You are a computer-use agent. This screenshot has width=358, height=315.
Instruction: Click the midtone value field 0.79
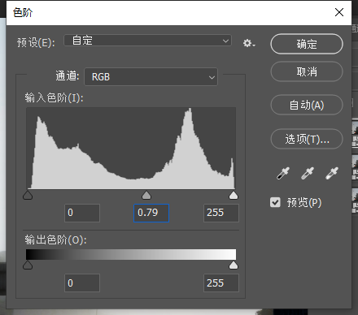(151, 213)
